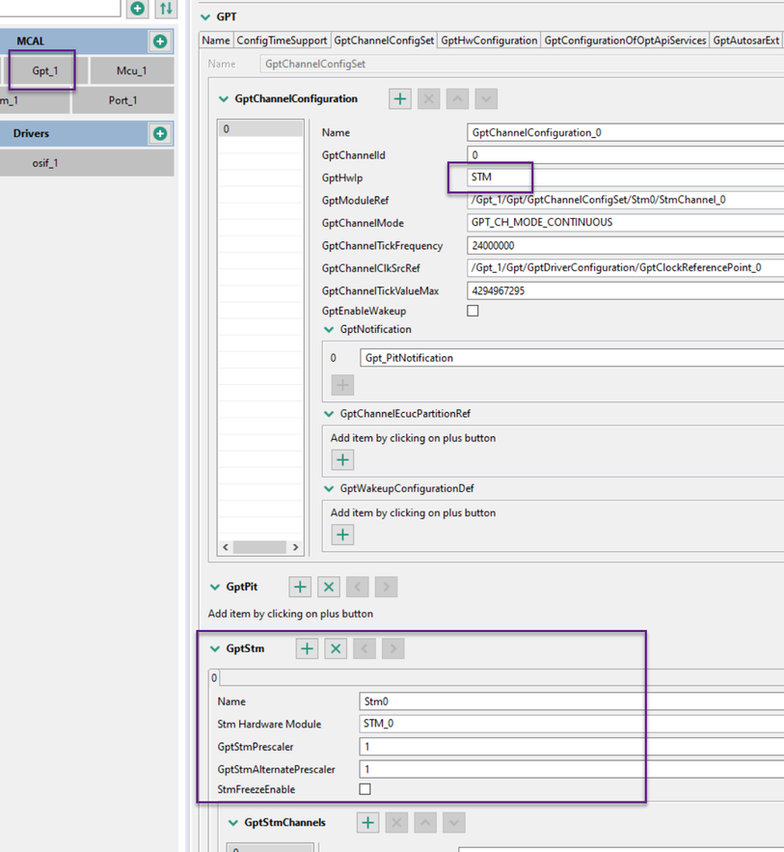Click the horizontal scrollbar of the channel list
Screen dimensions: 784x852
[x=260, y=547]
